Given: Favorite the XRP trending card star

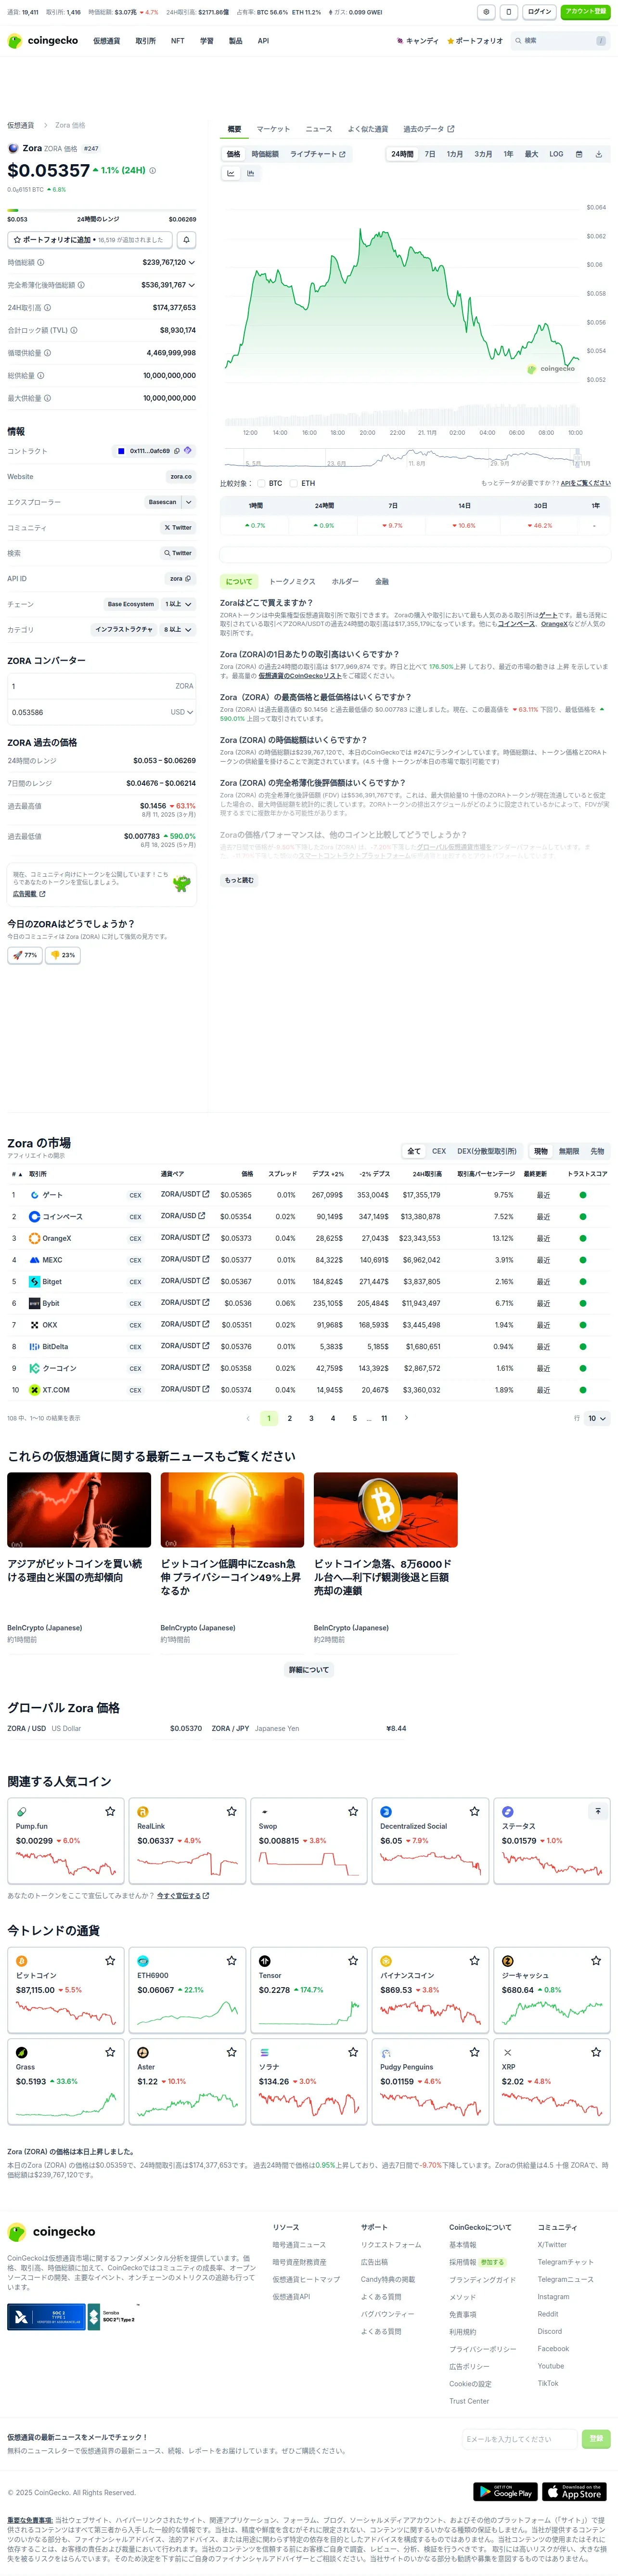Looking at the screenshot, I should (x=596, y=2051).
